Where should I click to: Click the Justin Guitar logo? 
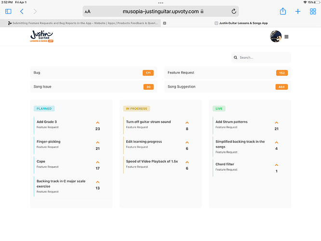pyautogui.click(x=41, y=36)
